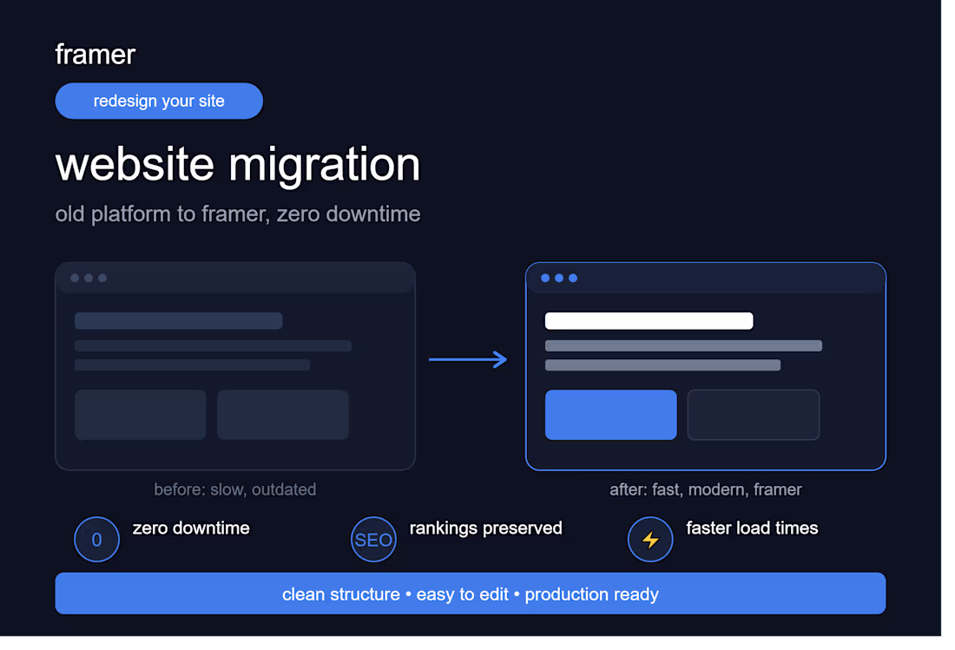This screenshot has height=650, width=955.
Task: Click the 'before: slow, outdated' caption
Action: tap(235, 489)
